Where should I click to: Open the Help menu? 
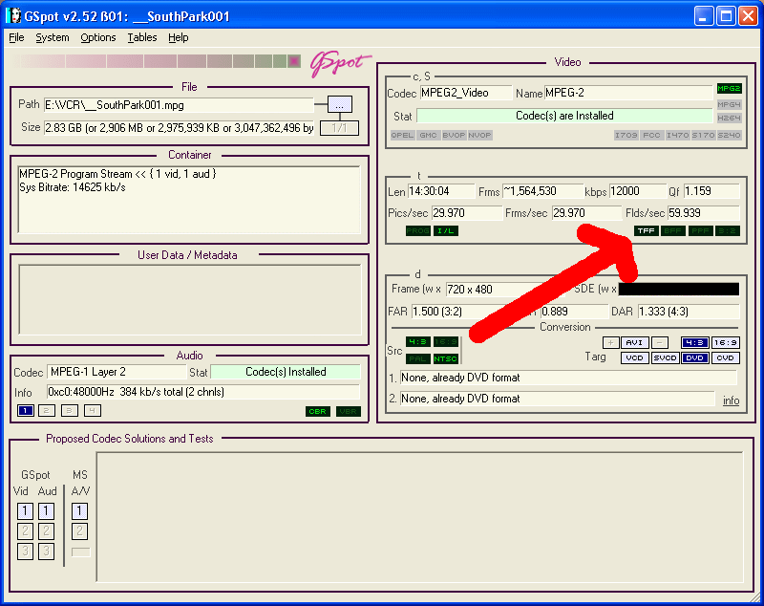[179, 37]
